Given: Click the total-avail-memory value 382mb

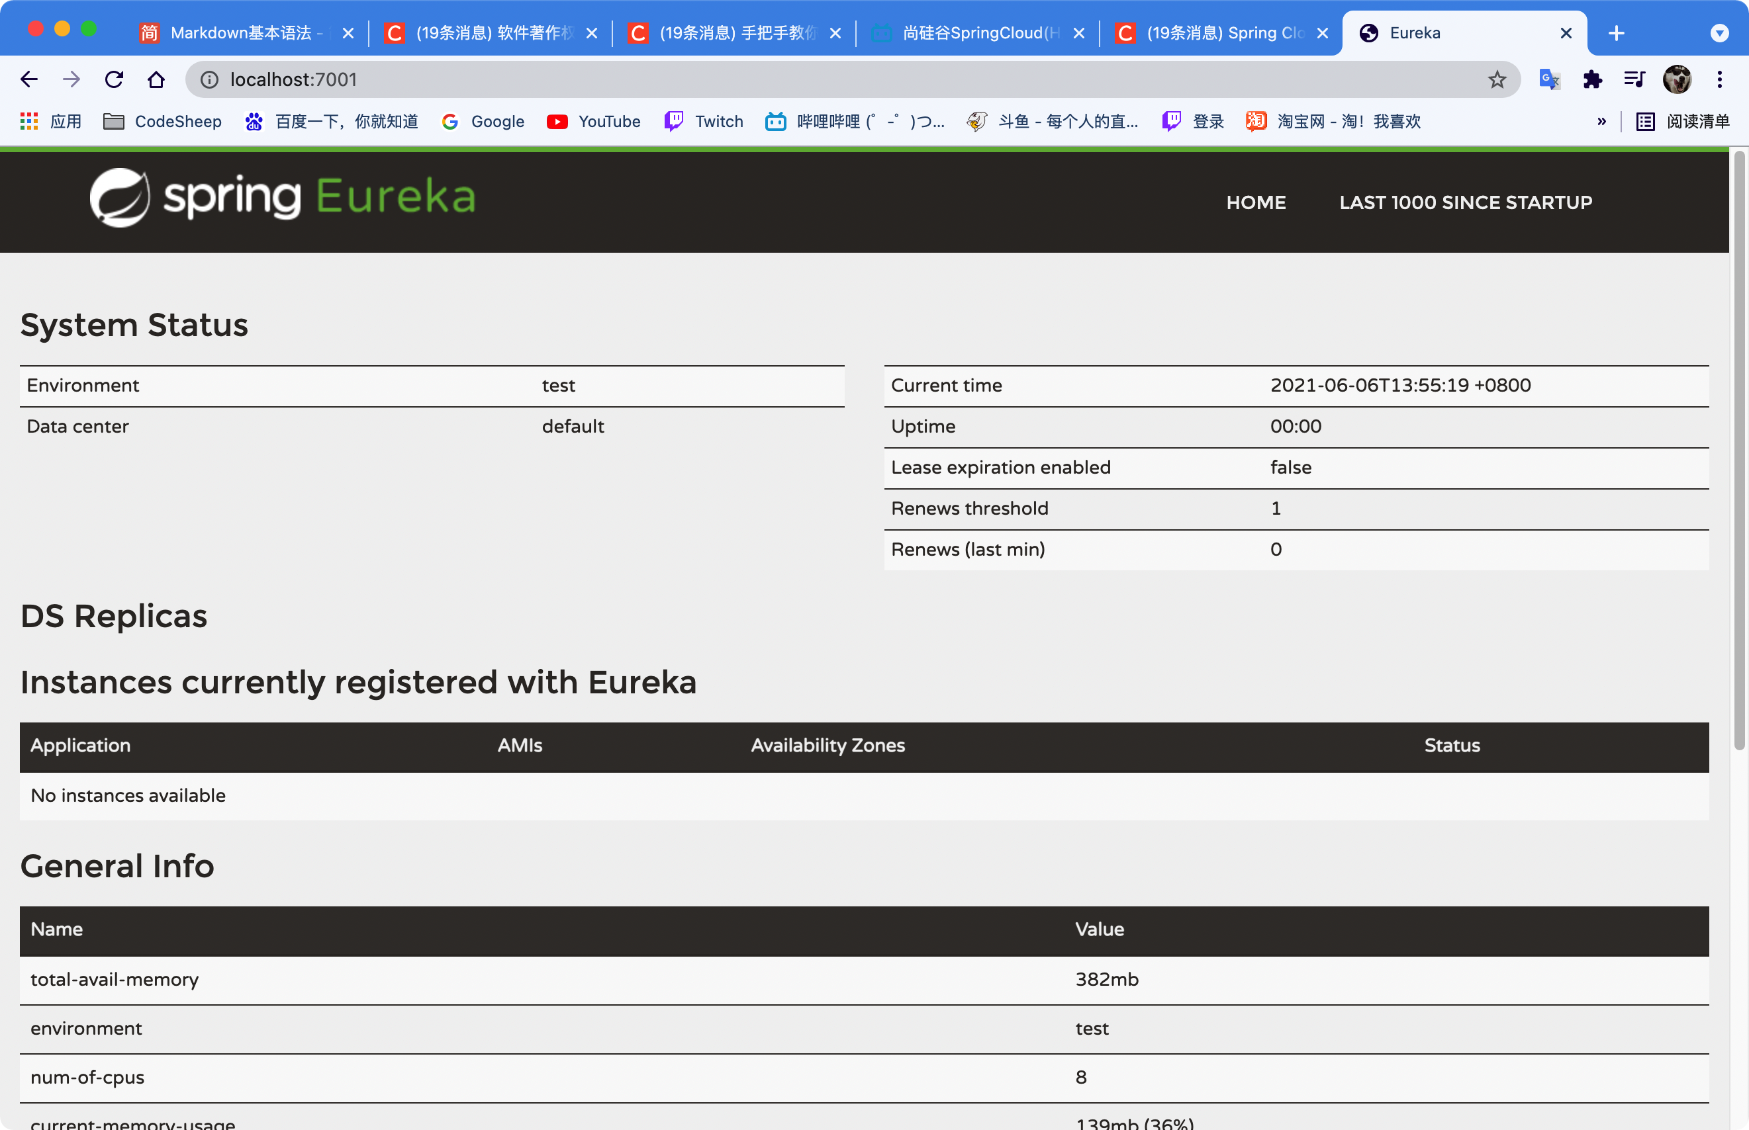Looking at the screenshot, I should [1106, 980].
